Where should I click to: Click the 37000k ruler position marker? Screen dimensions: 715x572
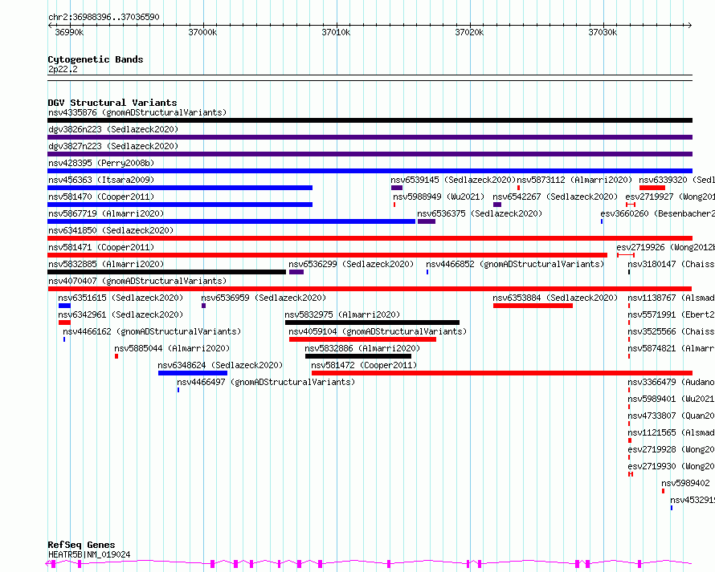[203, 32]
